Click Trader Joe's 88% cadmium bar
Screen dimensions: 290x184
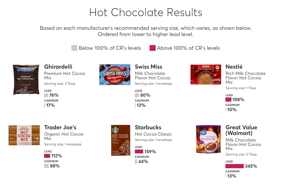(x=46, y=166)
